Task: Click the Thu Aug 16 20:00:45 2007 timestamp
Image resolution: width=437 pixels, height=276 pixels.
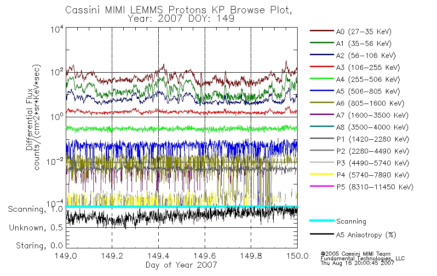Action: pyautogui.click(x=357, y=263)
